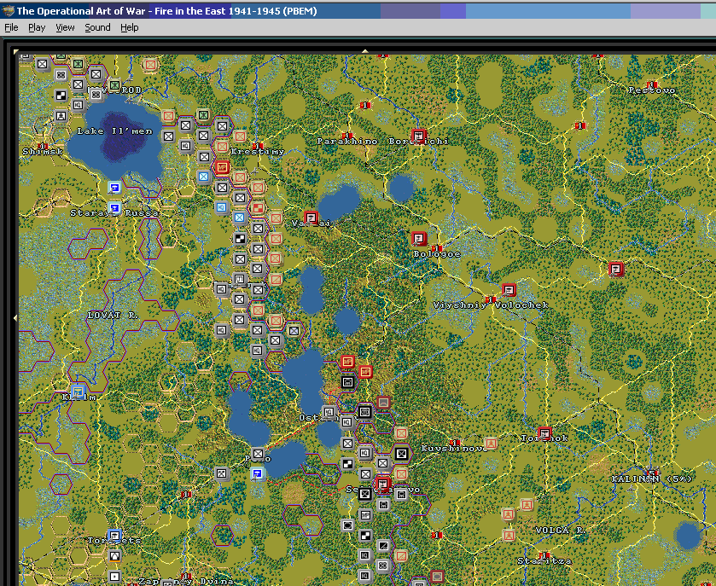Select the blue unit just below Peno
Viewport: 716px width, 586px height.
pos(258,473)
